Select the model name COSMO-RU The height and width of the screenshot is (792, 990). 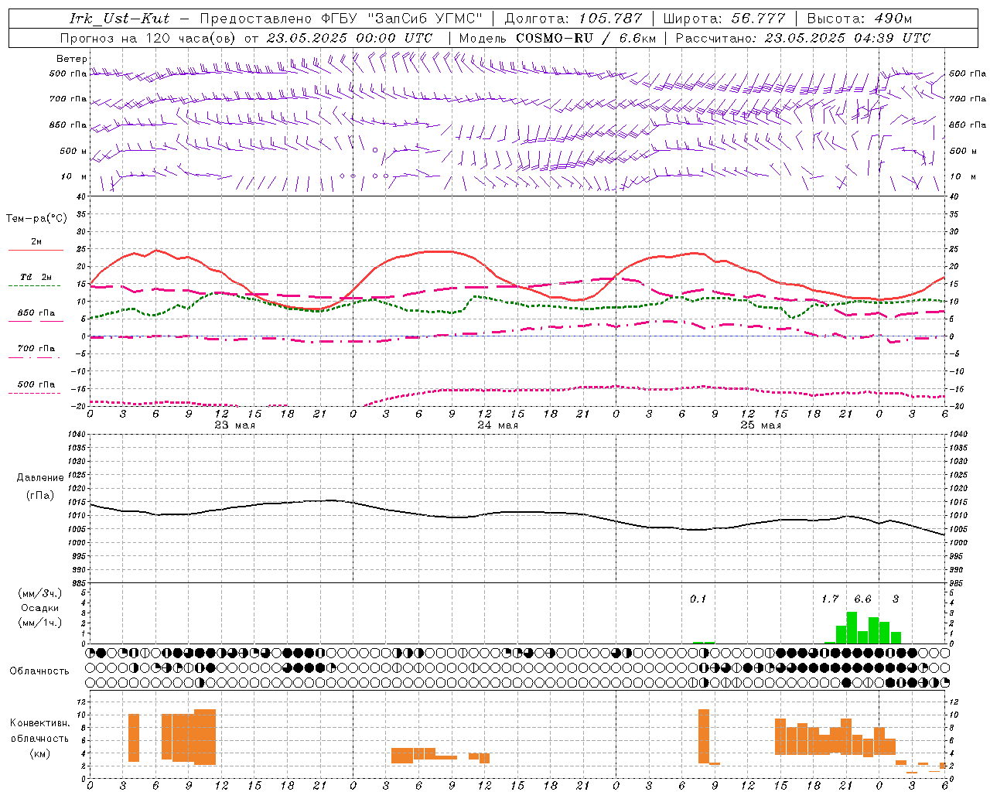tap(554, 38)
